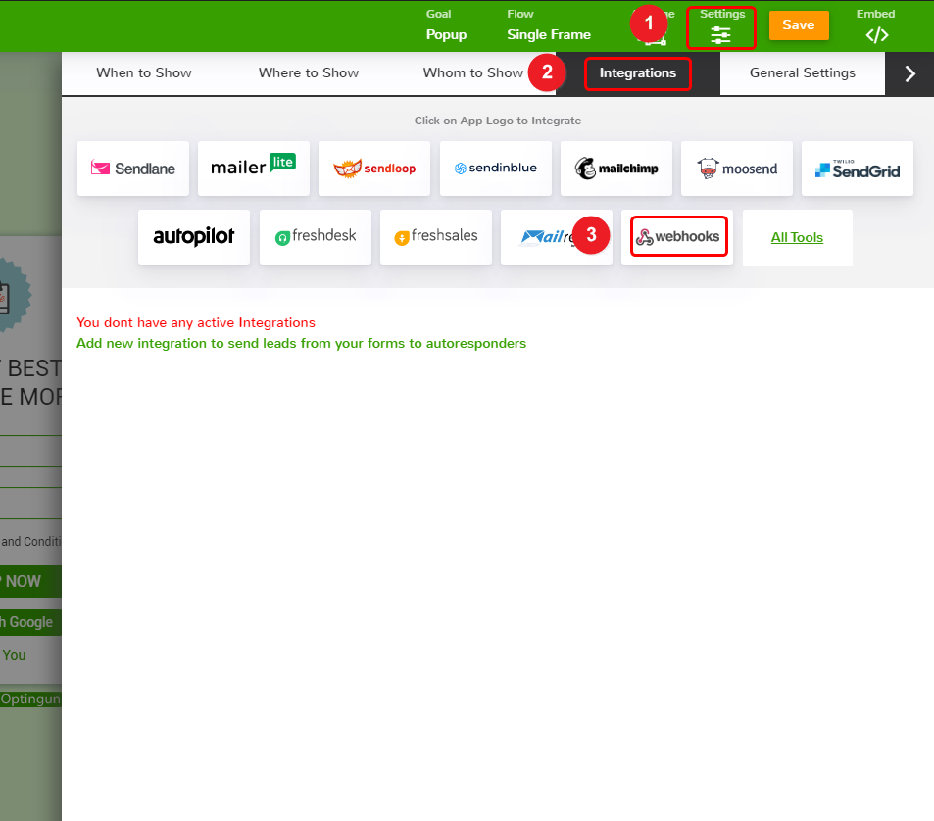The width and height of the screenshot is (934, 821).
Task: Open the Goal Popup selector
Action: tap(446, 25)
